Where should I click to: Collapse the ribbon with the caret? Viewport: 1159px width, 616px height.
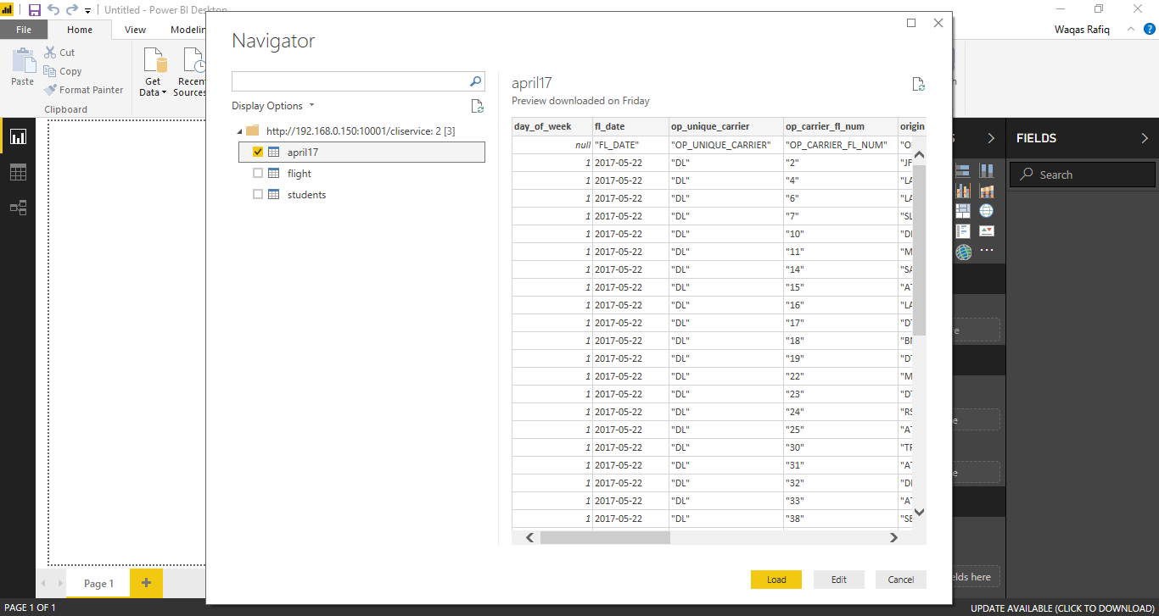[1131, 29]
